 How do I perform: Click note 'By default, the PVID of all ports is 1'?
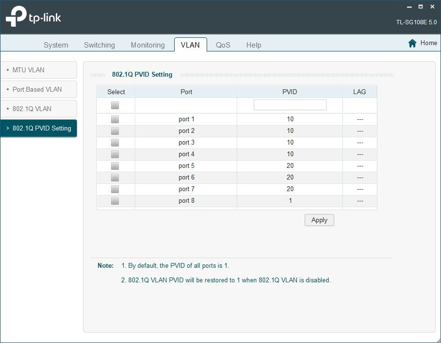[175, 266]
